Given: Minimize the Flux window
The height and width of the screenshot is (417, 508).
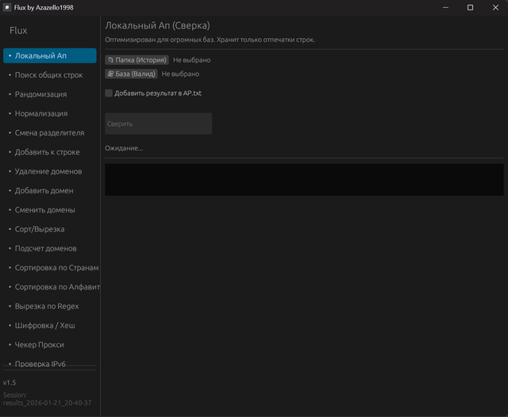Looking at the screenshot, I should tap(446, 7).
